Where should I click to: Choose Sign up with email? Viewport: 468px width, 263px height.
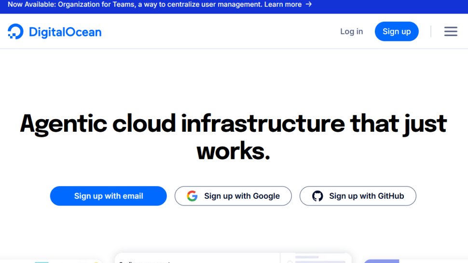(x=109, y=196)
